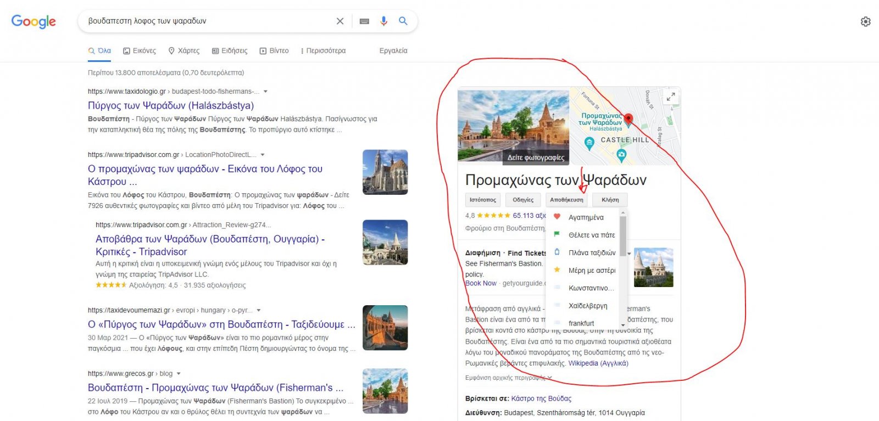Choose Πλάνα ταξιδιών in saved lists

pos(582,252)
